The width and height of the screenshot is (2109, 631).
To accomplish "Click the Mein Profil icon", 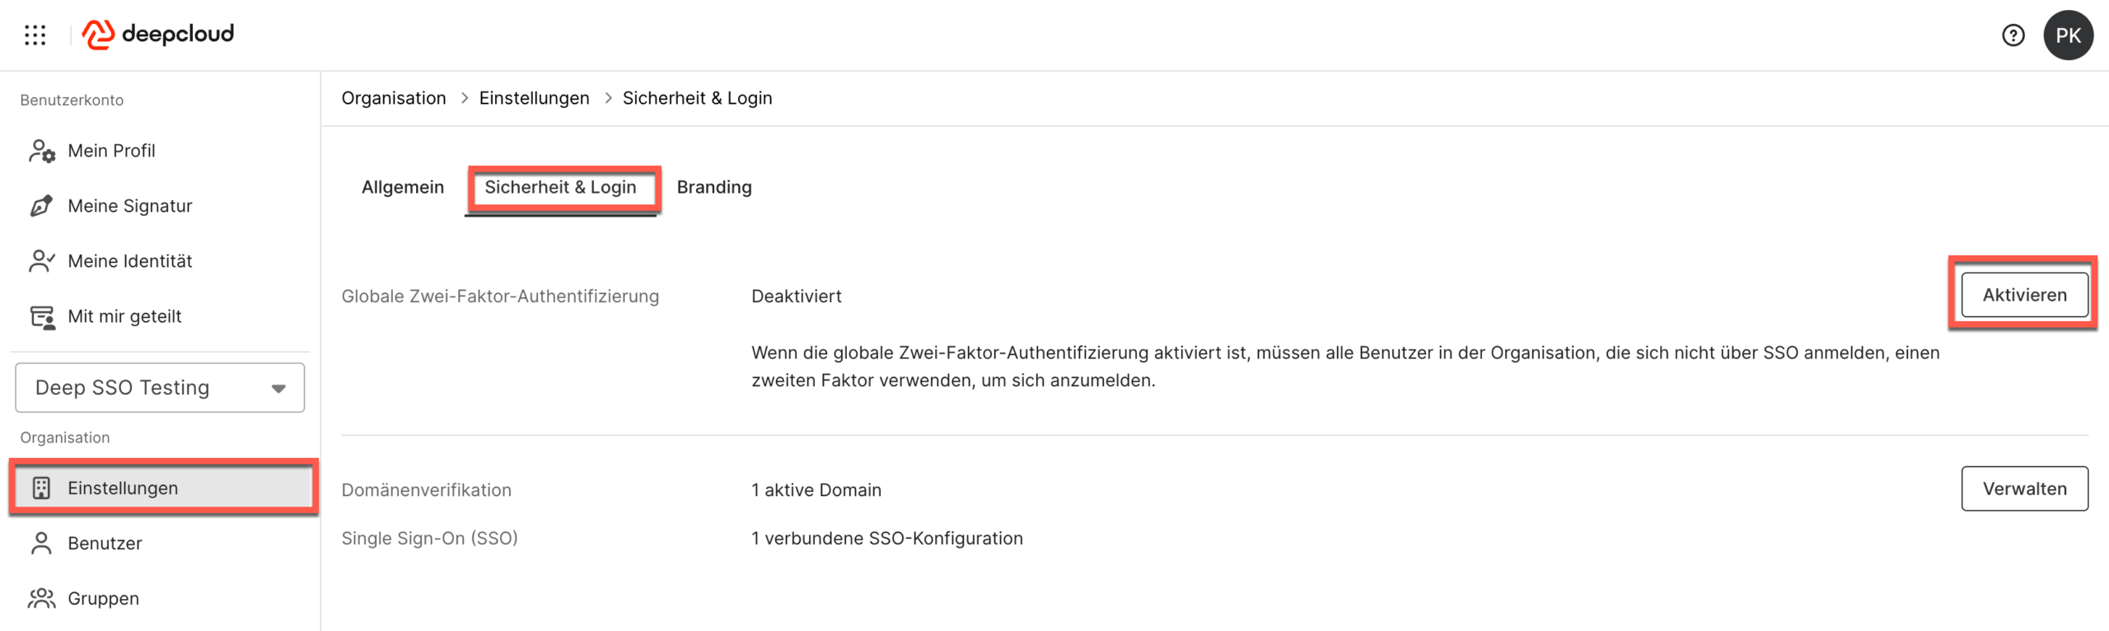I will 41,151.
